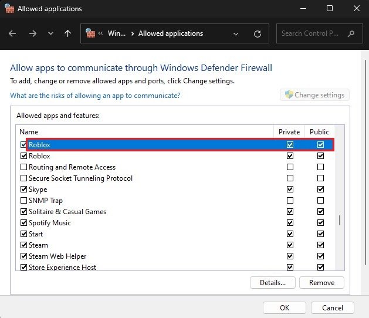Viewport: 369px width, 318px height.
Task: Click the firewall icon in address bar
Action: 90,33
